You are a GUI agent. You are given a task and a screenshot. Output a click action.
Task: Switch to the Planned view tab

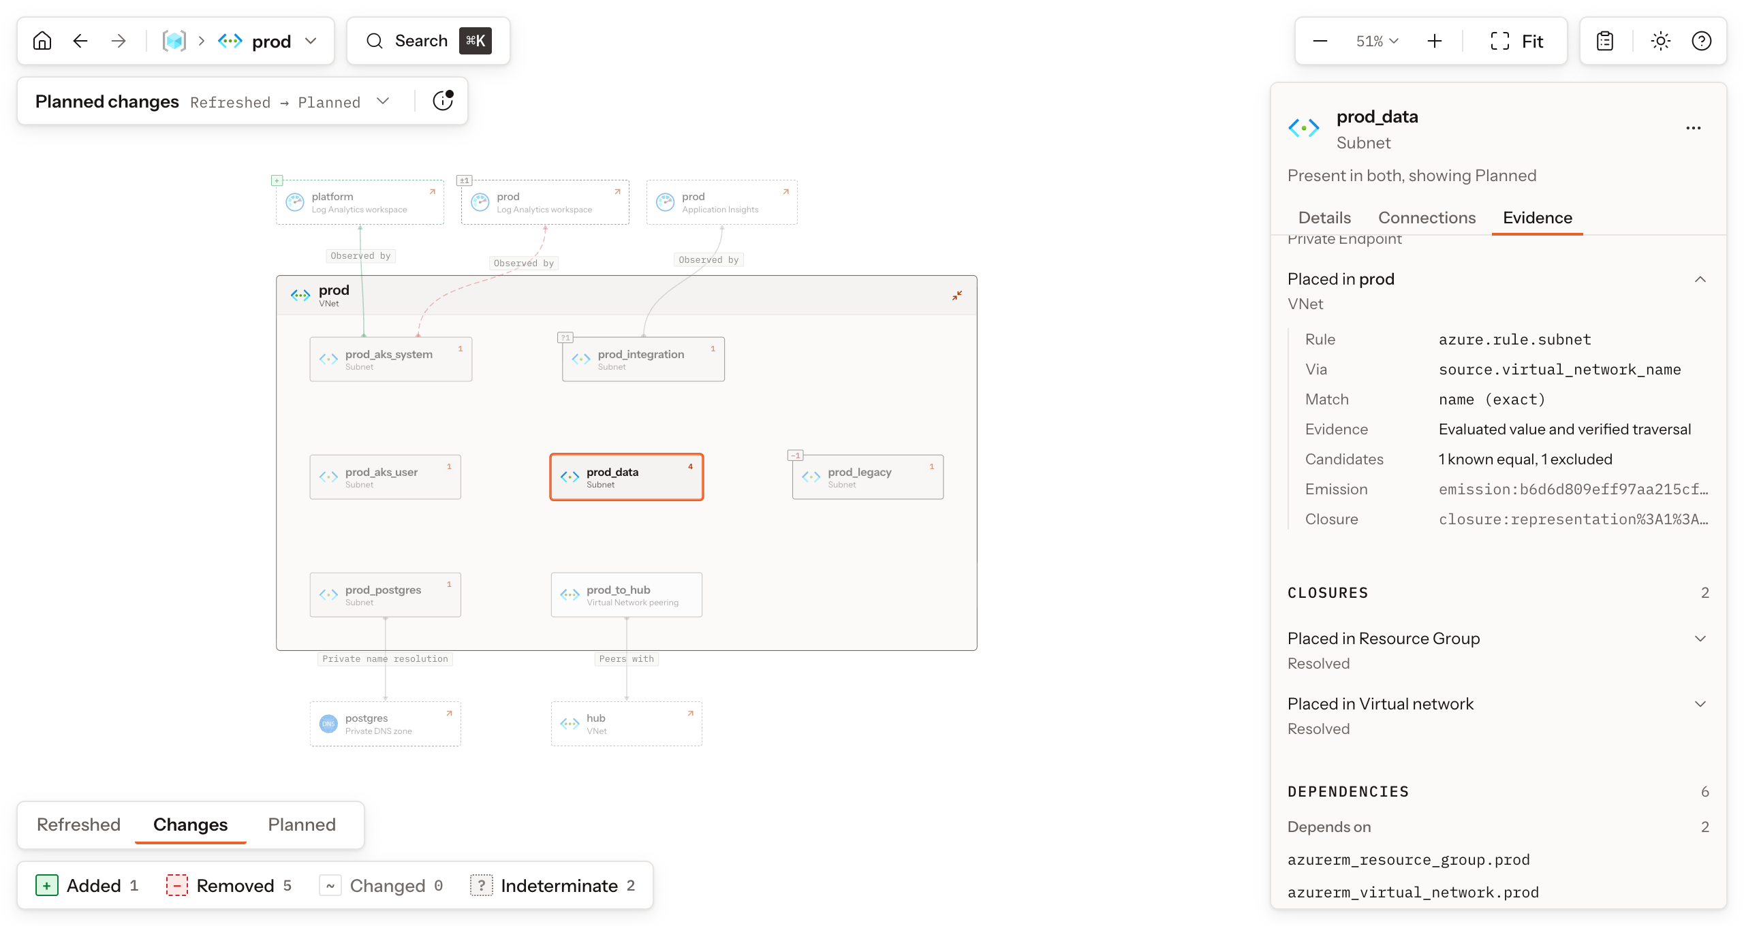coord(302,825)
